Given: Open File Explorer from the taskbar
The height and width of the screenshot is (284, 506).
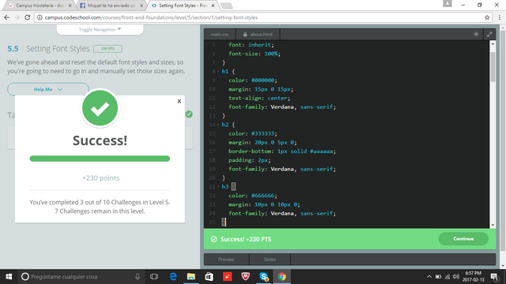Looking at the screenshot, I should 191,277.
